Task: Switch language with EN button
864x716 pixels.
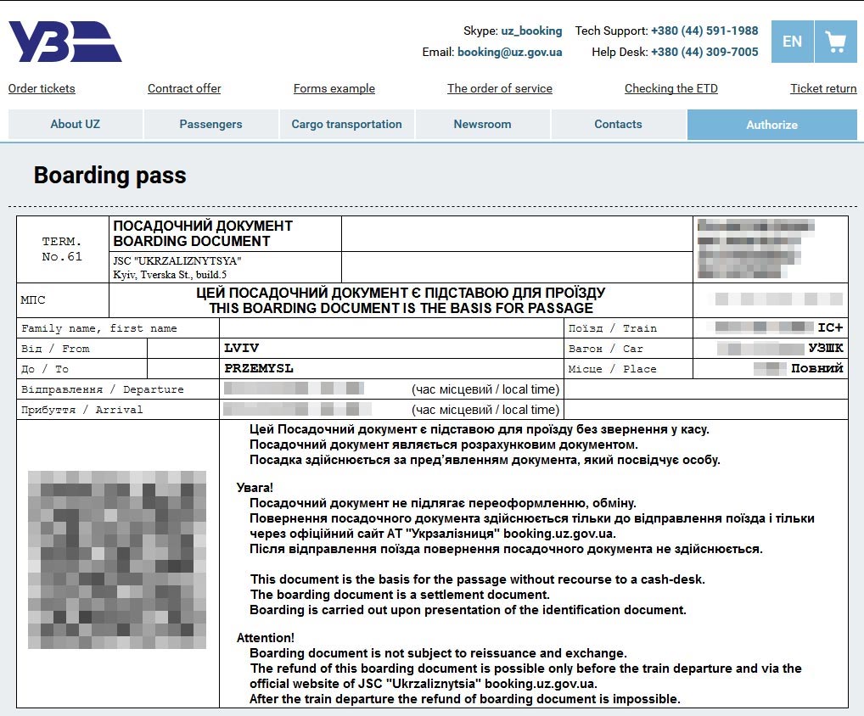Action: [793, 42]
